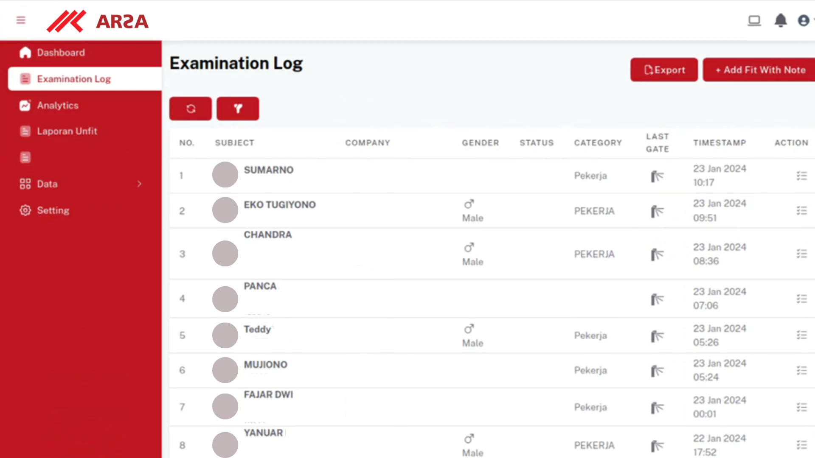Click the notification bell icon
815x458 pixels.
point(780,20)
